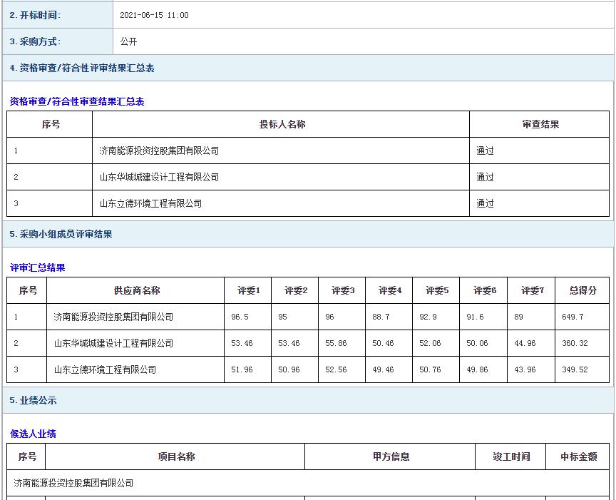This screenshot has width=616, height=500.
Task: Click the 中标金额 column header
Action: [x=578, y=456]
